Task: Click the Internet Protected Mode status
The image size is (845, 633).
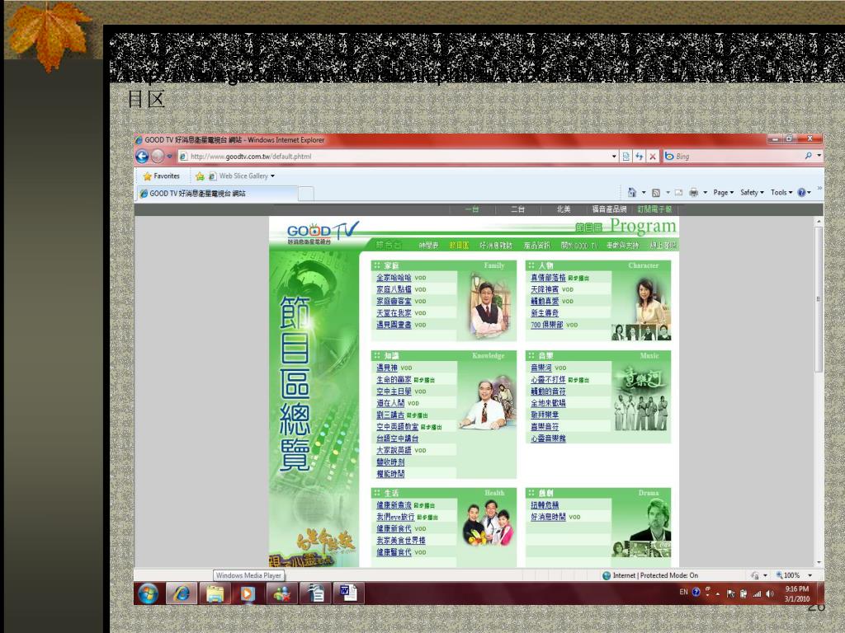Action: [x=650, y=575]
